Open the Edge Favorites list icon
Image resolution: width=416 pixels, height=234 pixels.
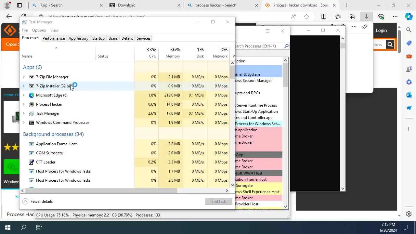(x=338, y=17)
